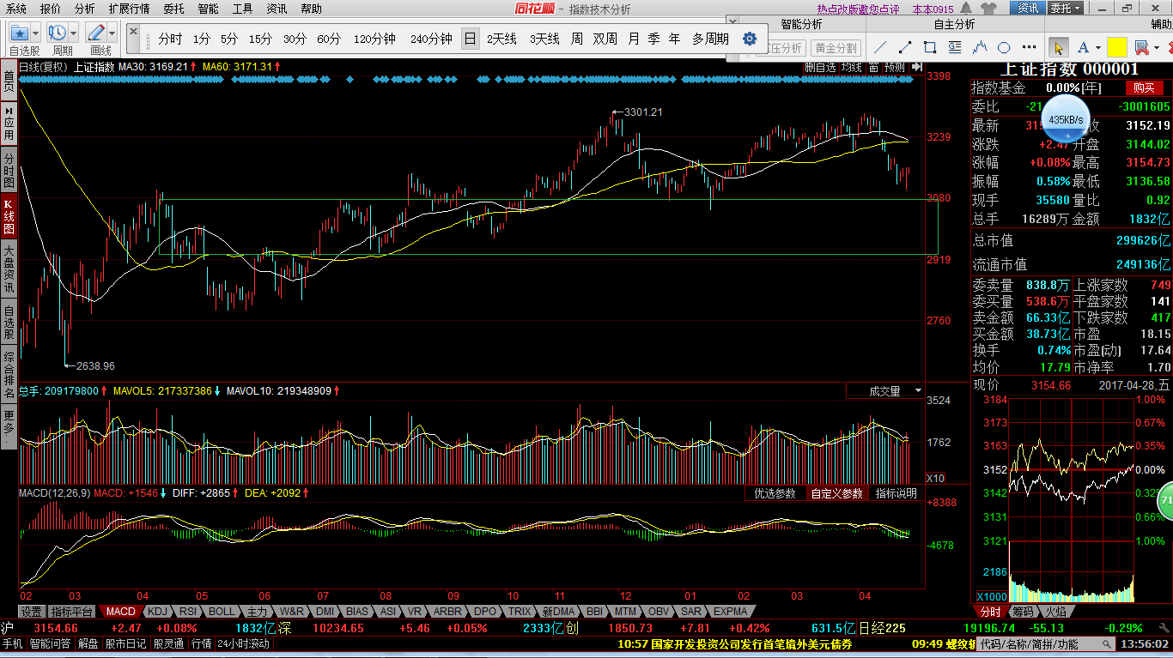Select the wave line drawing tool
Image resolution: width=1173 pixels, height=658 pixels.
[x=980, y=47]
